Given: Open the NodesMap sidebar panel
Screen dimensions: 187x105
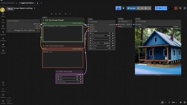Looking at the screenshot, I should pos(3,39).
